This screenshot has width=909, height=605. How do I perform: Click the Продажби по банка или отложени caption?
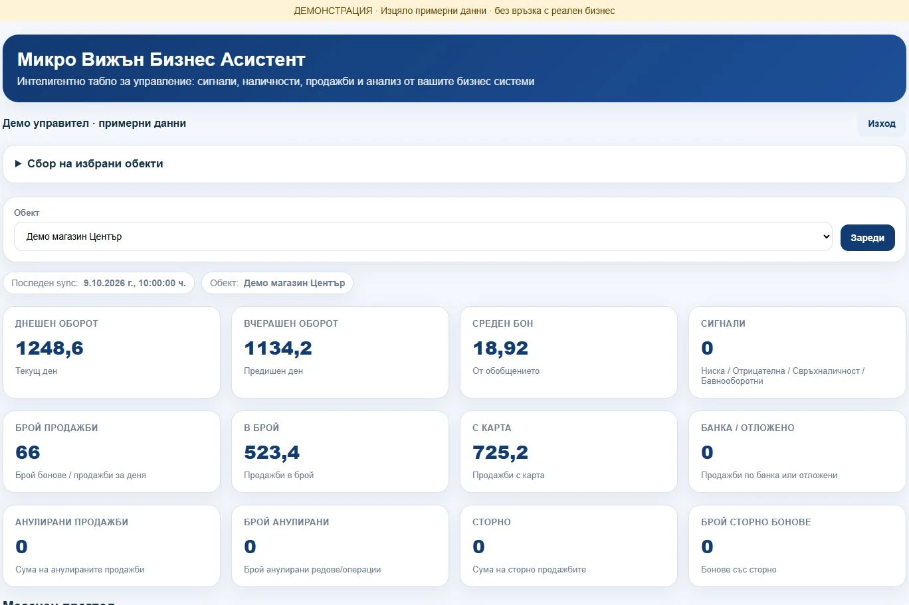click(x=769, y=475)
